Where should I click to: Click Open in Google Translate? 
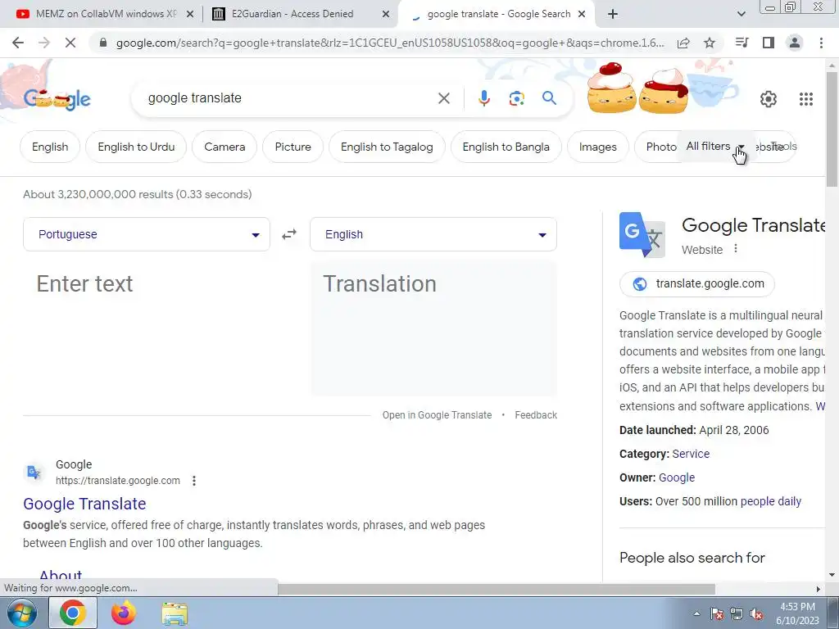point(437,415)
